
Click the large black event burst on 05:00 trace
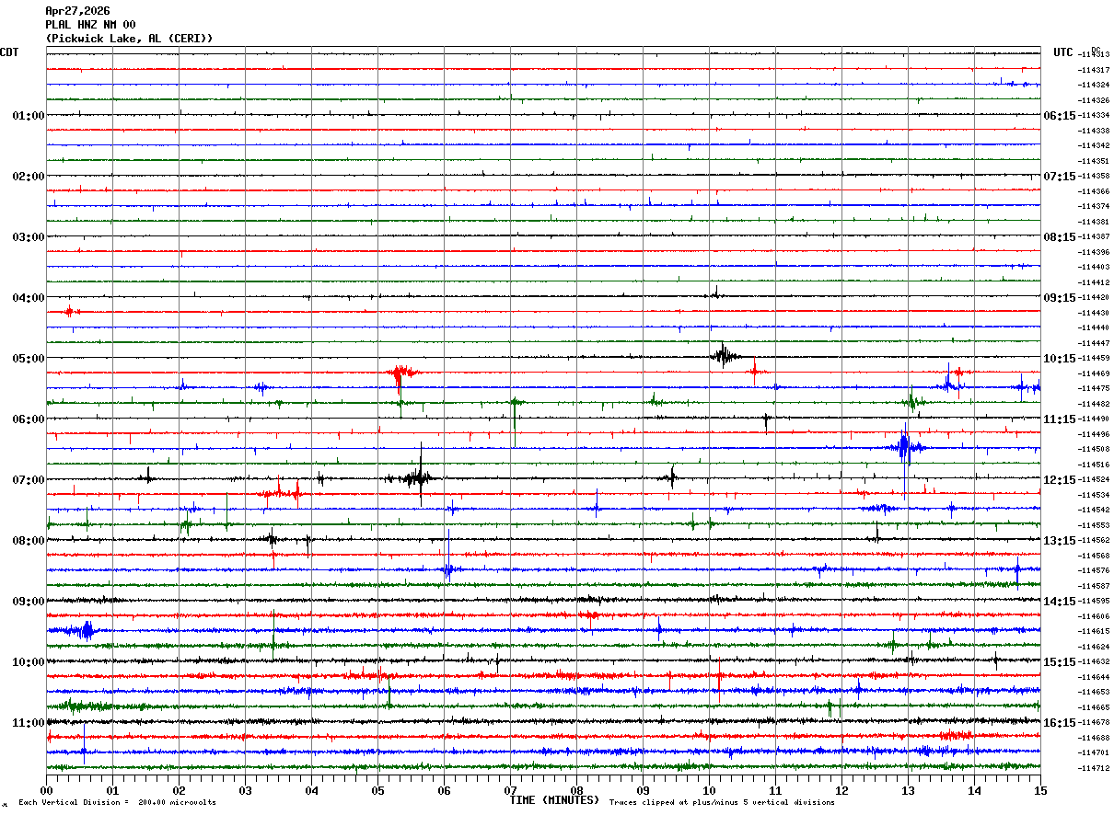click(x=725, y=356)
